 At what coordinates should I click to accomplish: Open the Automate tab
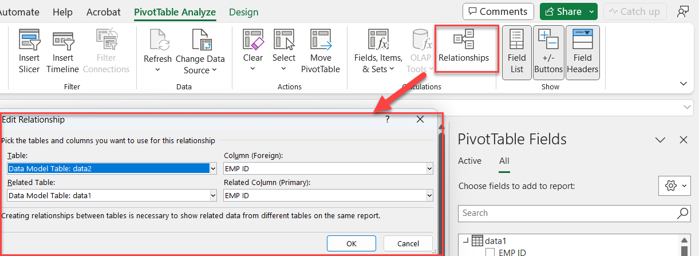tap(19, 12)
